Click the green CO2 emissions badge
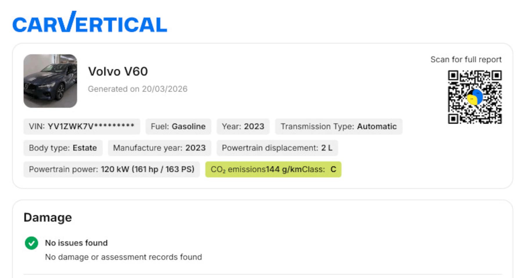 [273, 169]
